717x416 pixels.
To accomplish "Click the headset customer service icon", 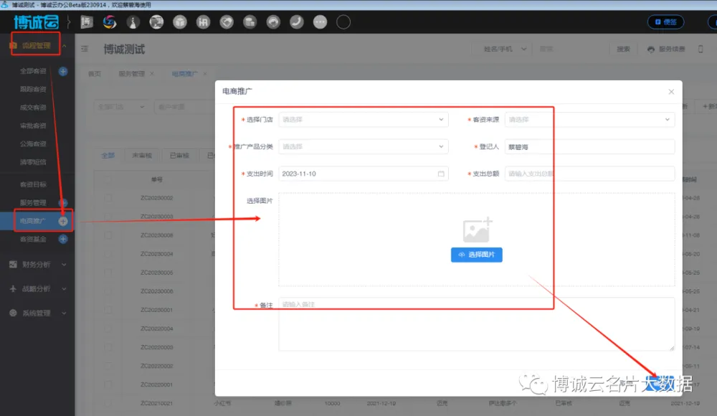I will coord(273,22).
